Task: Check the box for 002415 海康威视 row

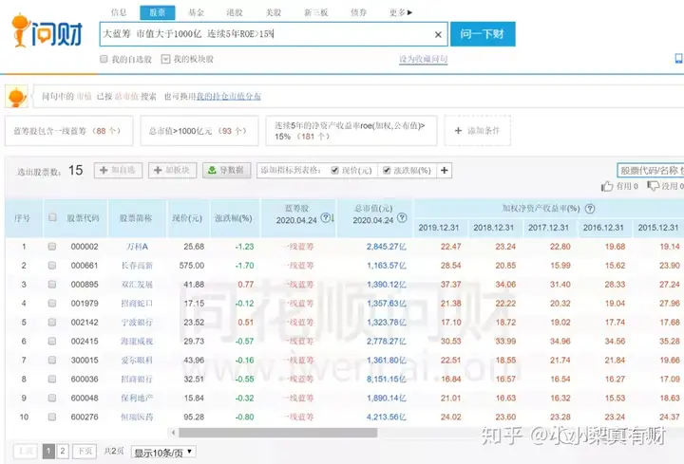Action: point(52,342)
